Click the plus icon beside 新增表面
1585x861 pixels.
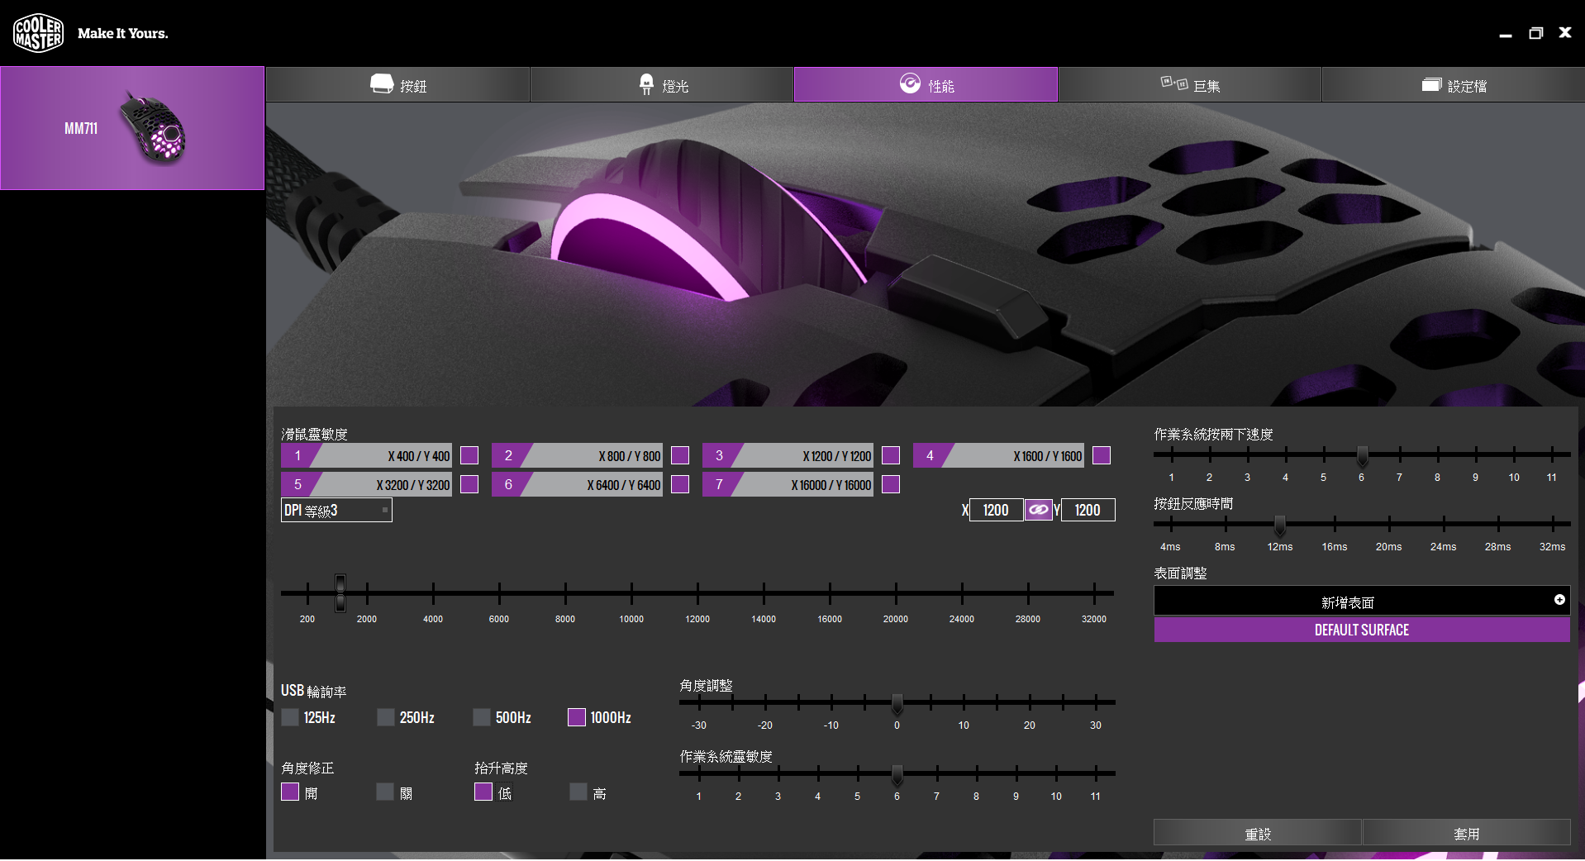(x=1559, y=600)
